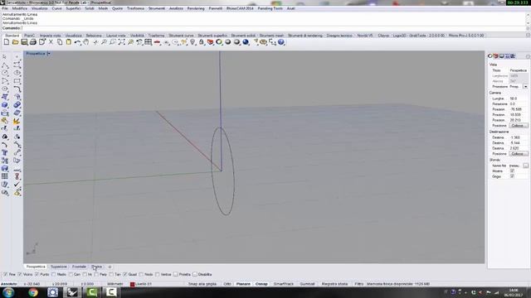531x298 pixels.
Task: Add a new viewport tab with plus
Action: click(x=110, y=267)
